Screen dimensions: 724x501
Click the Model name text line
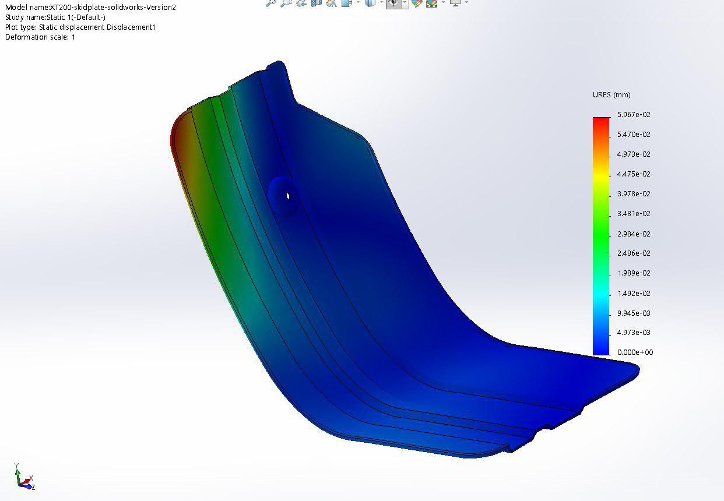tap(90, 8)
